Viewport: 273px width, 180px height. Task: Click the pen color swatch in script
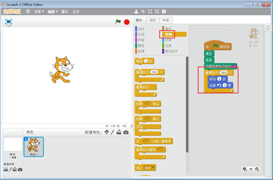234,66
